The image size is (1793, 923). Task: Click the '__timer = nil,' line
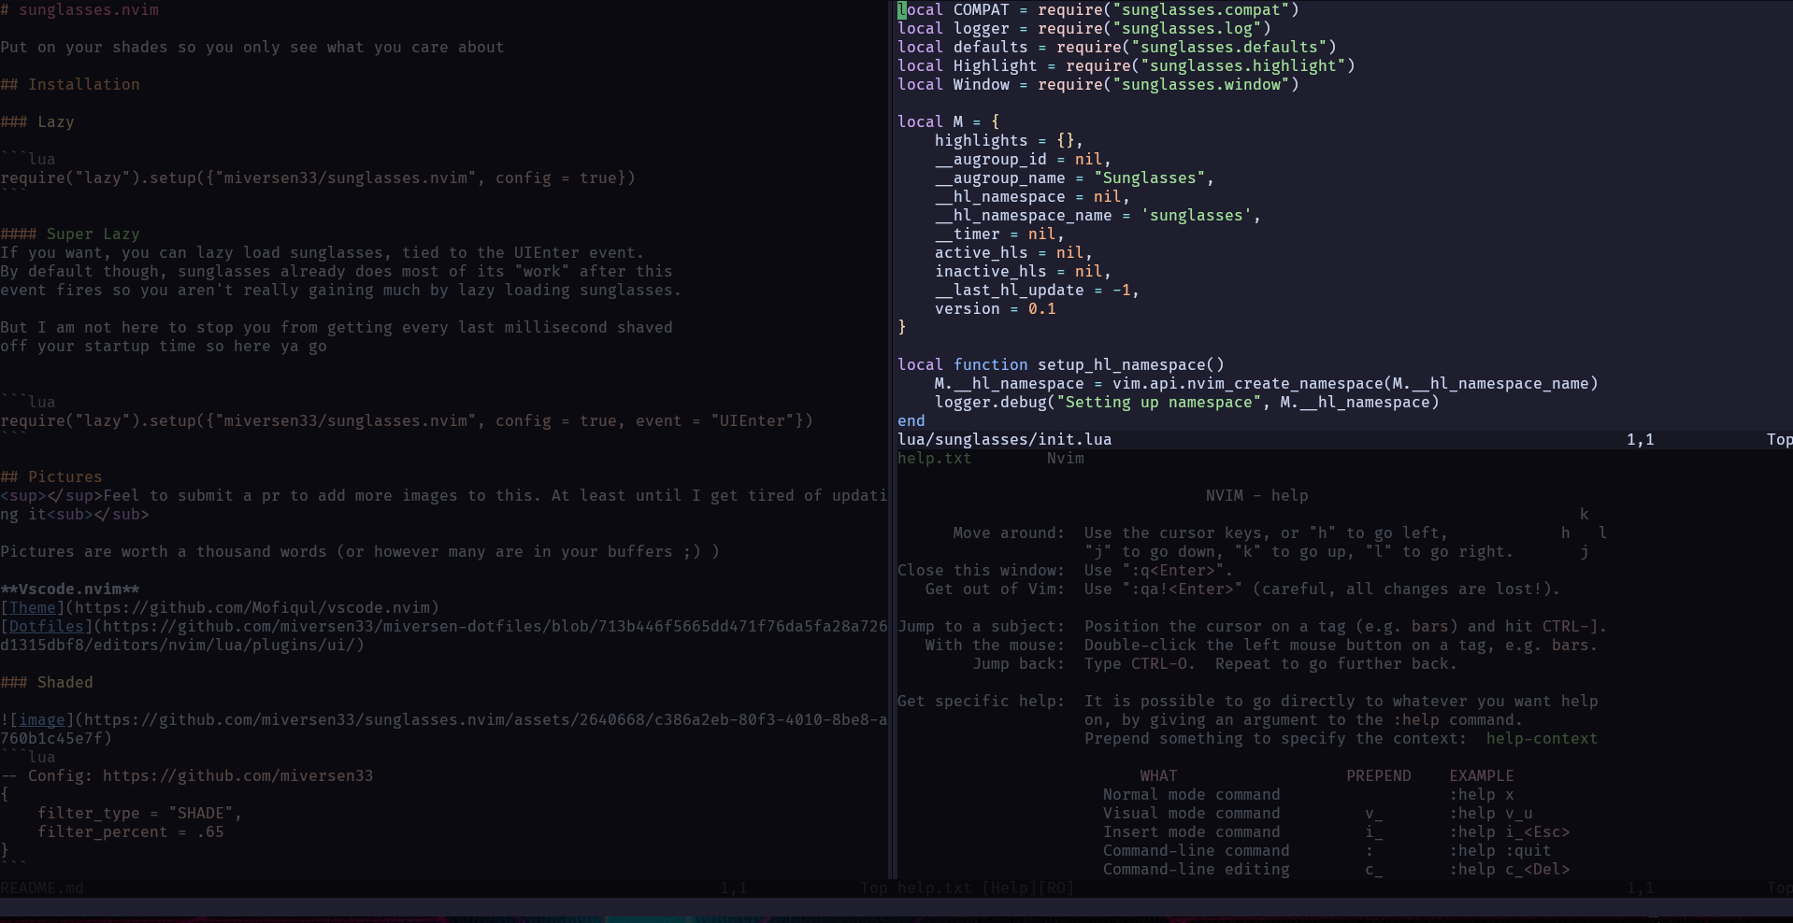point(1000,234)
